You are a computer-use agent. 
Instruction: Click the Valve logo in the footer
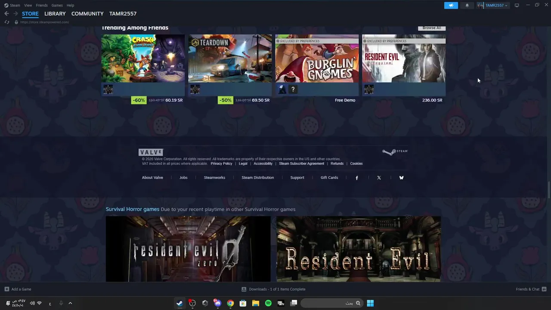click(151, 152)
